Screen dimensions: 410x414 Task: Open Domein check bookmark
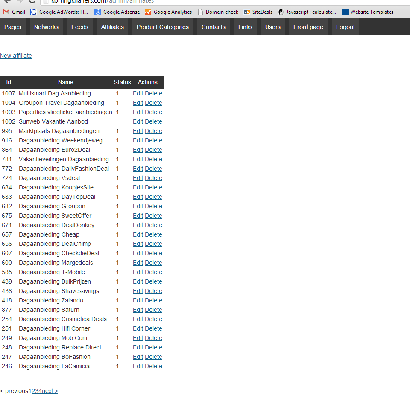click(x=218, y=12)
